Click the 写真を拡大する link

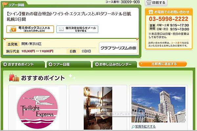point(145,127)
